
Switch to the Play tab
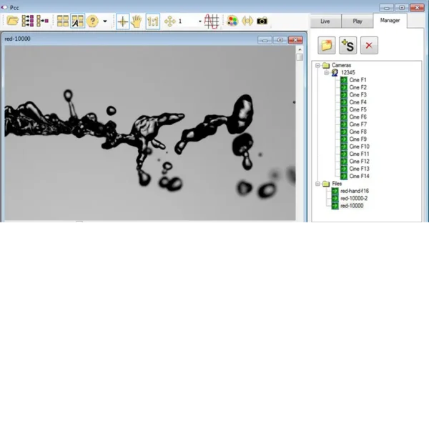357,21
